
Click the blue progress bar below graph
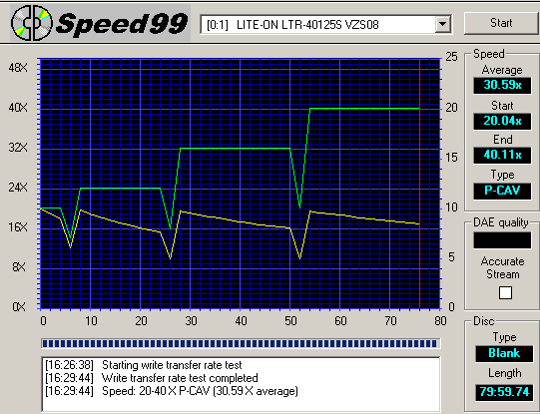click(x=241, y=343)
